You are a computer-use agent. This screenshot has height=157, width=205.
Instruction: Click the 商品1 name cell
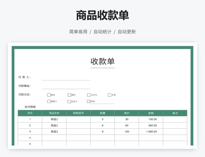click(x=54, y=119)
